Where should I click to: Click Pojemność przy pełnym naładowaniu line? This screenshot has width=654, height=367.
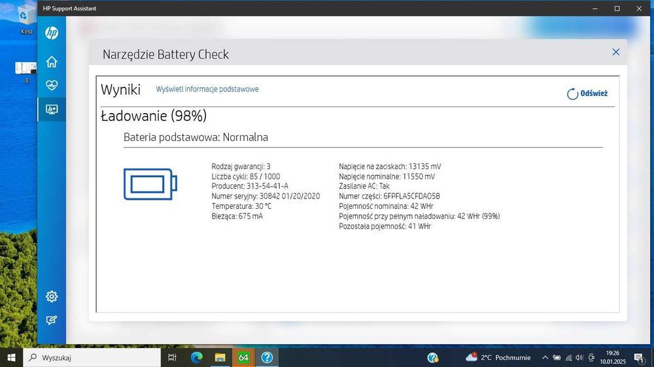click(x=419, y=216)
